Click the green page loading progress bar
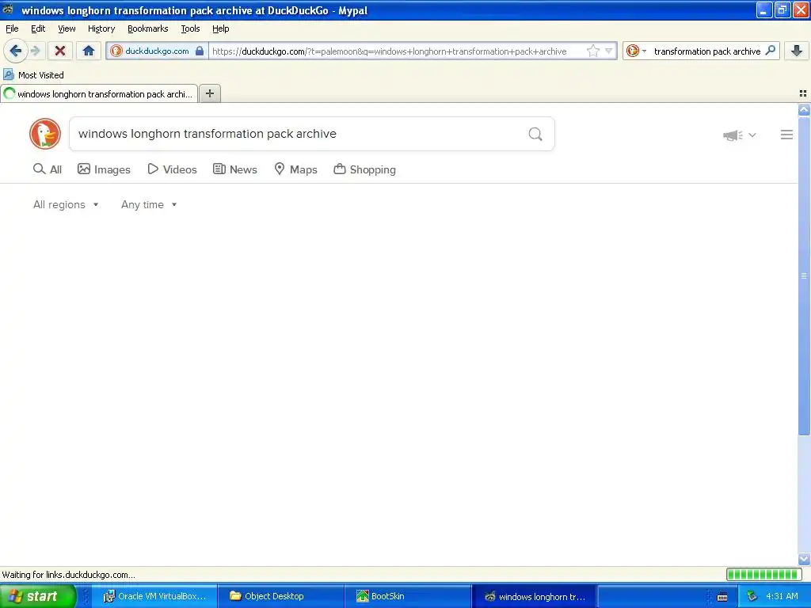Image resolution: width=811 pixels, height=608 pixels. (764, 575)
